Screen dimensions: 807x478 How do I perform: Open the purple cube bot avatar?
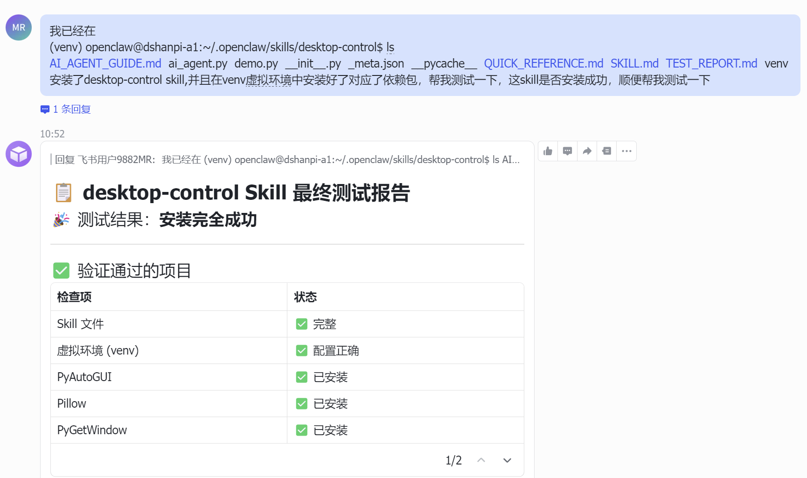pyautogui.click(x=19, y=154)
